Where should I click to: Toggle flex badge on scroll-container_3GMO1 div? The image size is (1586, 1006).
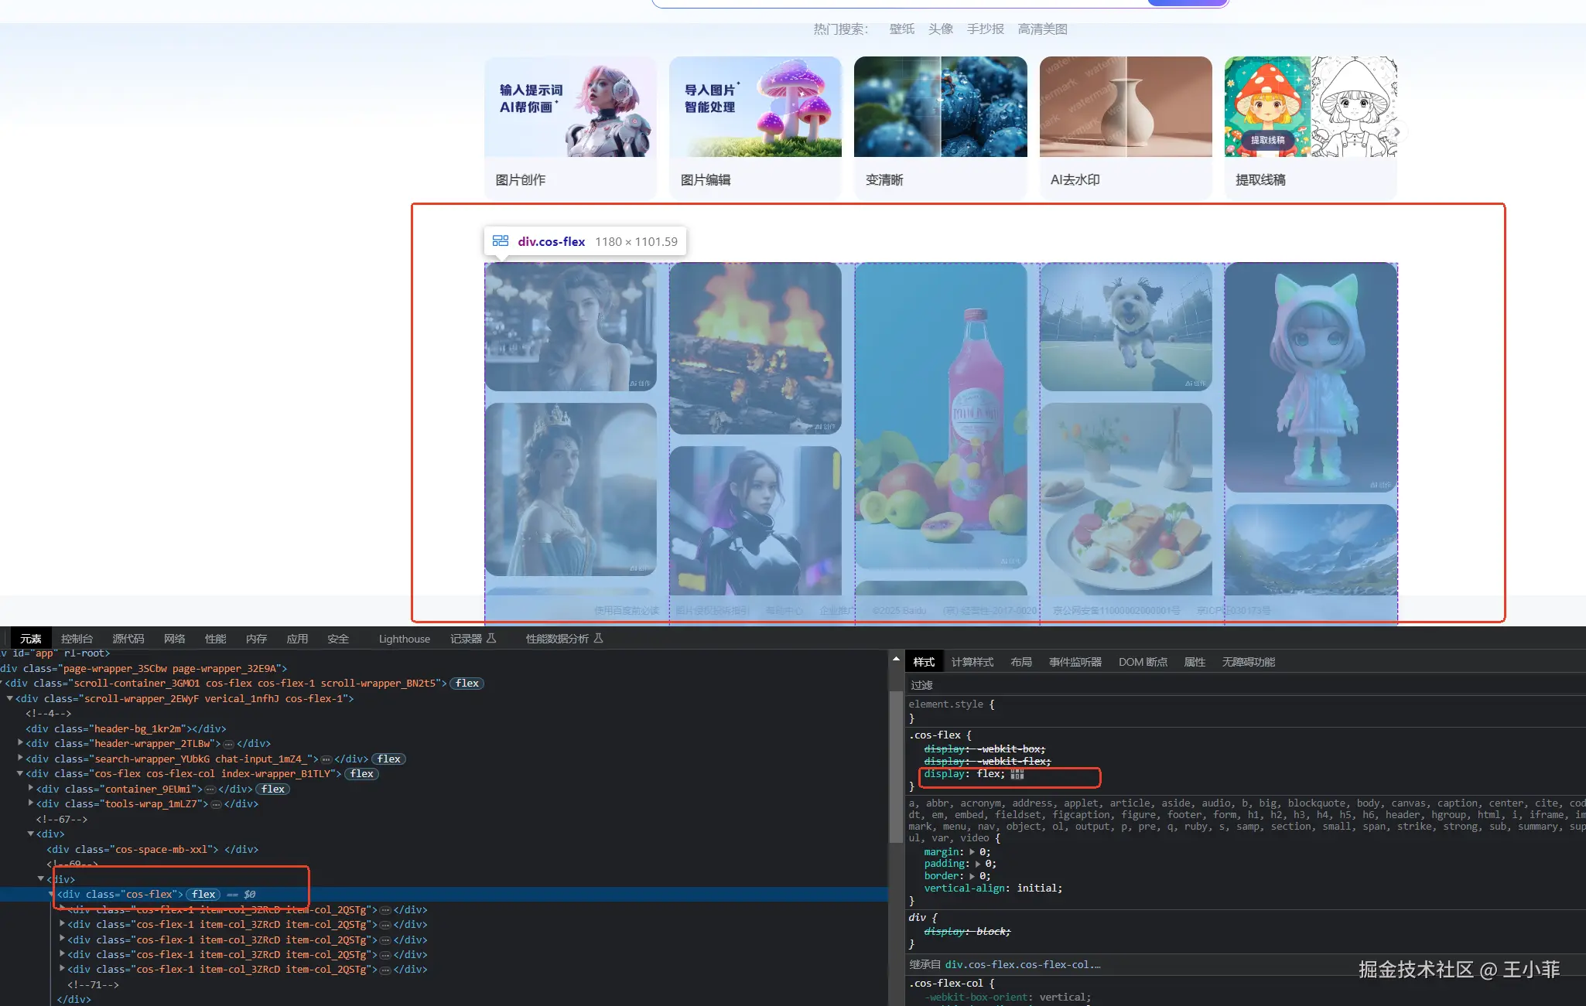tap(467, 684)
